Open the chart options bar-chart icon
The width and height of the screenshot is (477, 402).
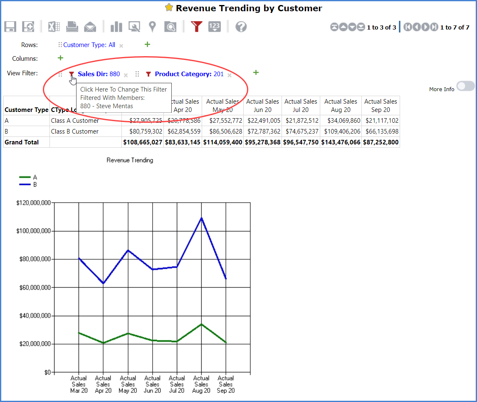pos(116,27)
